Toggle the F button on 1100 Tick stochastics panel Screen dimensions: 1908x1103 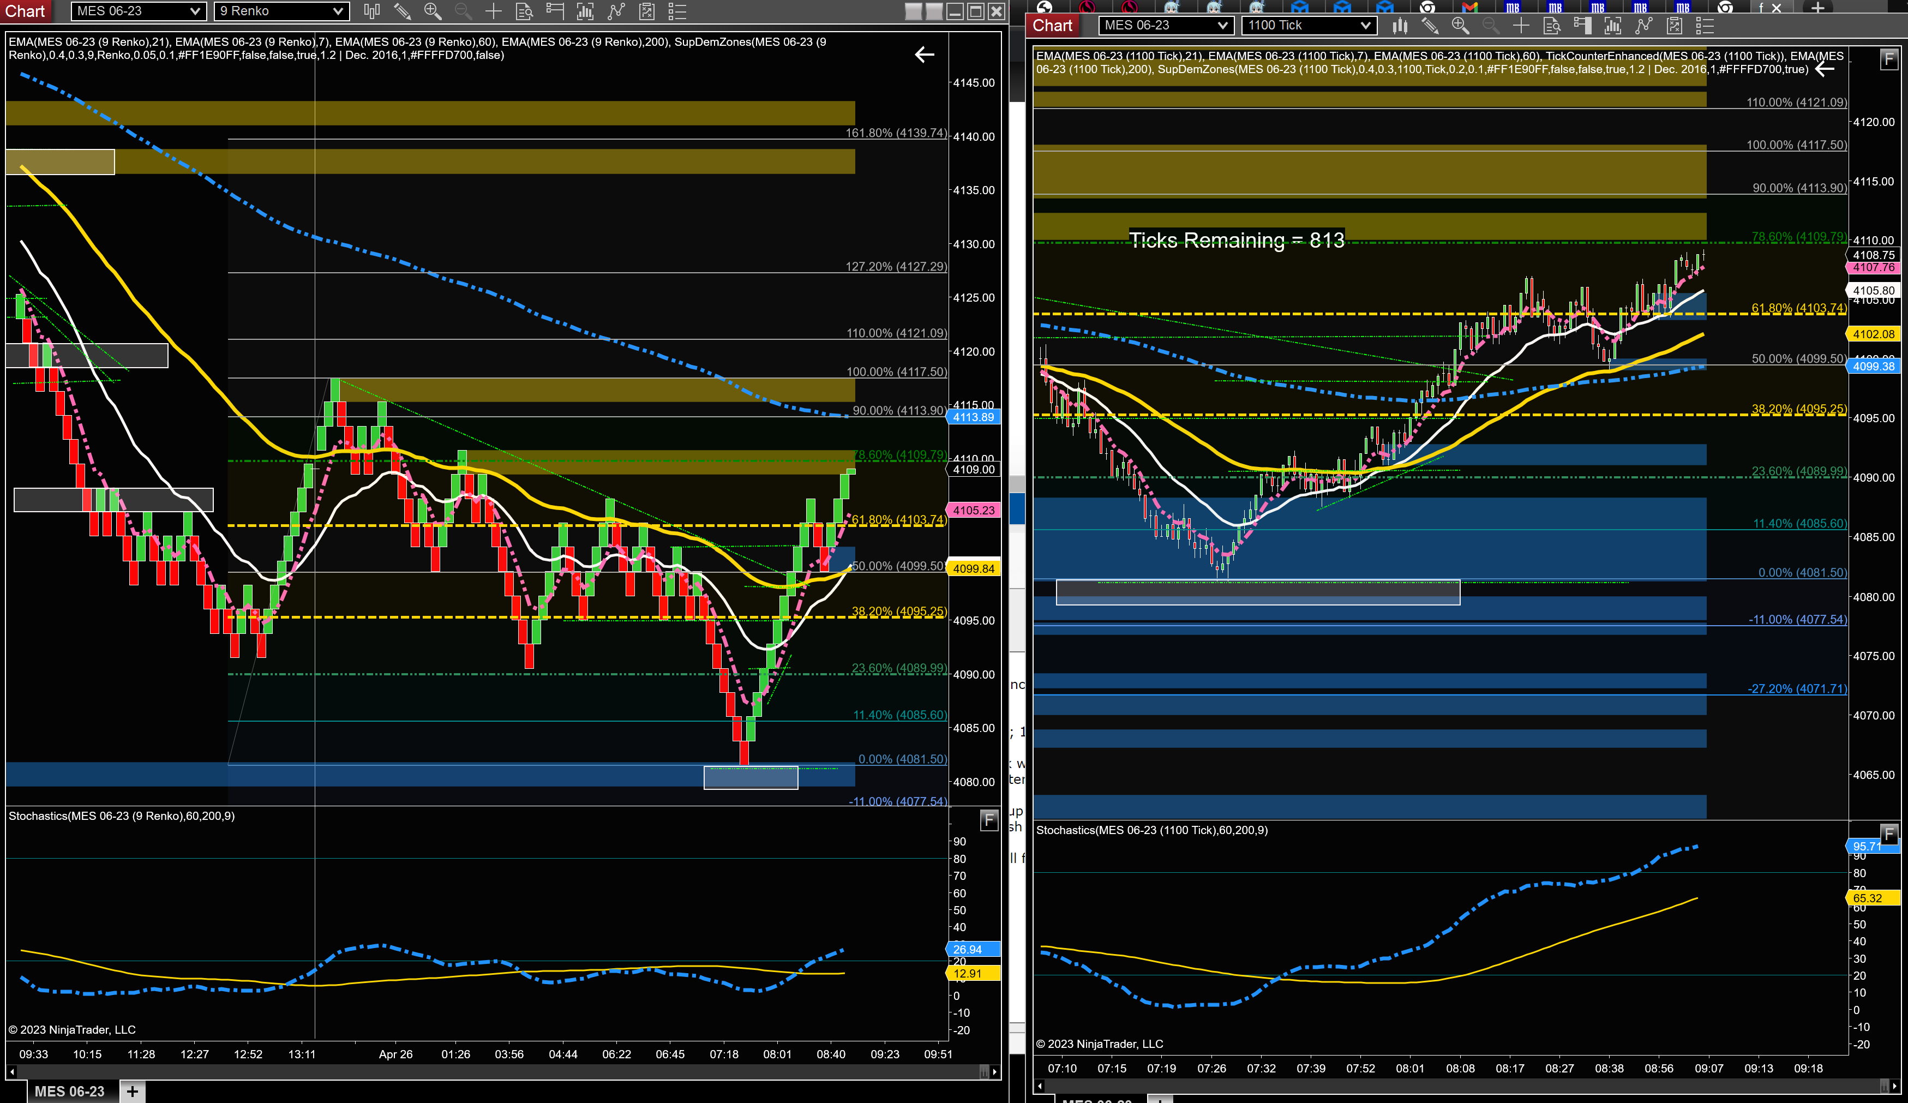pyautogui.click(x=1889, y=834)
